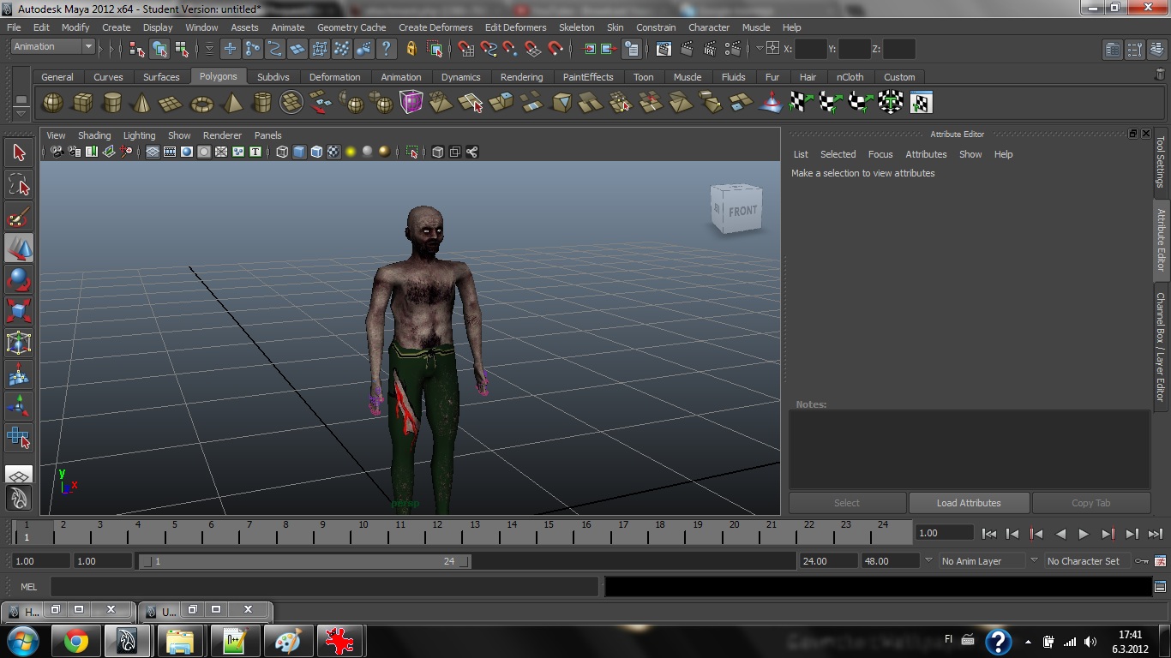Enable use all lights in viewport
The image size is (1171, 658).
pos(351,153)
